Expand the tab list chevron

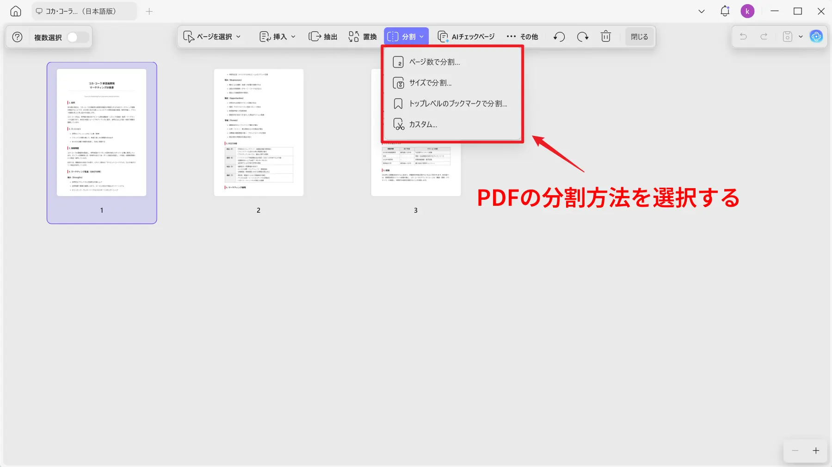[x=701, y=12]
